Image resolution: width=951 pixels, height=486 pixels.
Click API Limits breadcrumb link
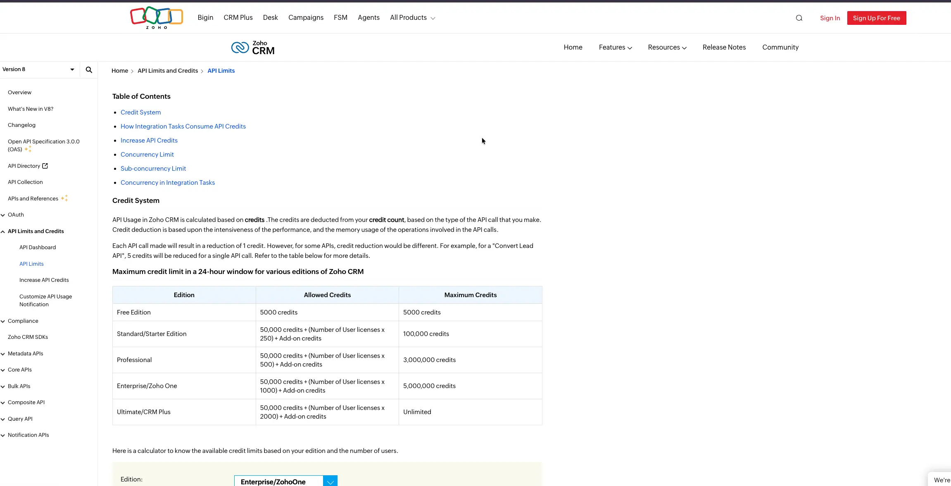coord(221,71)
